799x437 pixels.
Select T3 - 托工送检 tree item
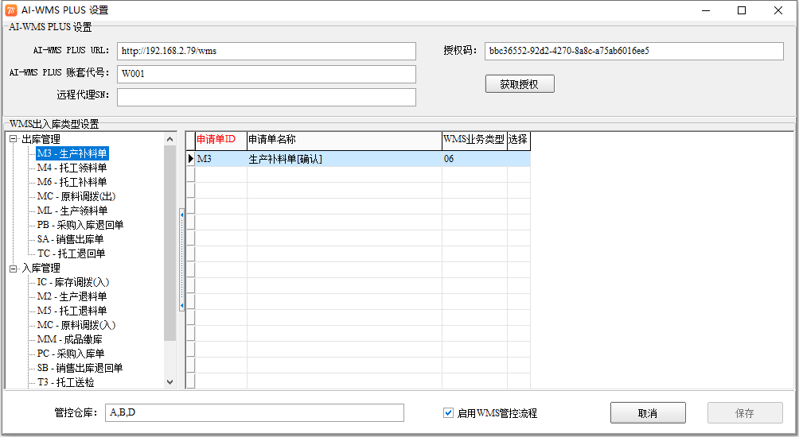tap(66, 381)
